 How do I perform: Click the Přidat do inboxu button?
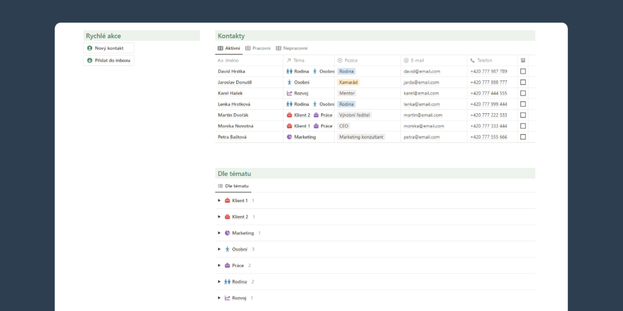(109, 61)
